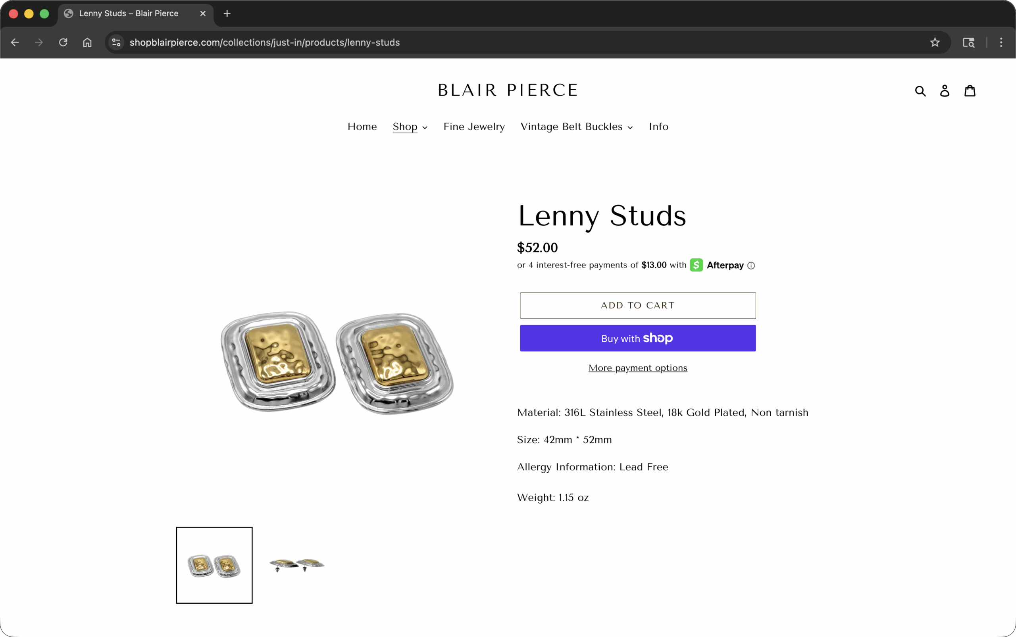Click the Buy with Shop purple button
Screen dimensions: 1016x637
[x=637, y=338]
